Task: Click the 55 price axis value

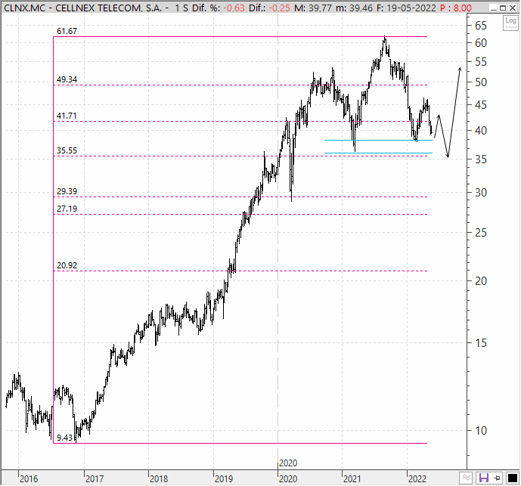Action: [481, 62]
